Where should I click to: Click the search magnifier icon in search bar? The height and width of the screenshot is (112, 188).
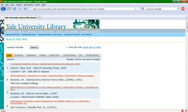178,9
